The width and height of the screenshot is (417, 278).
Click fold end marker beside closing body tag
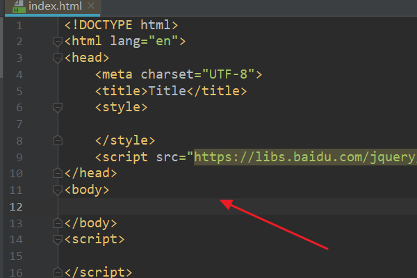[58, 223]
